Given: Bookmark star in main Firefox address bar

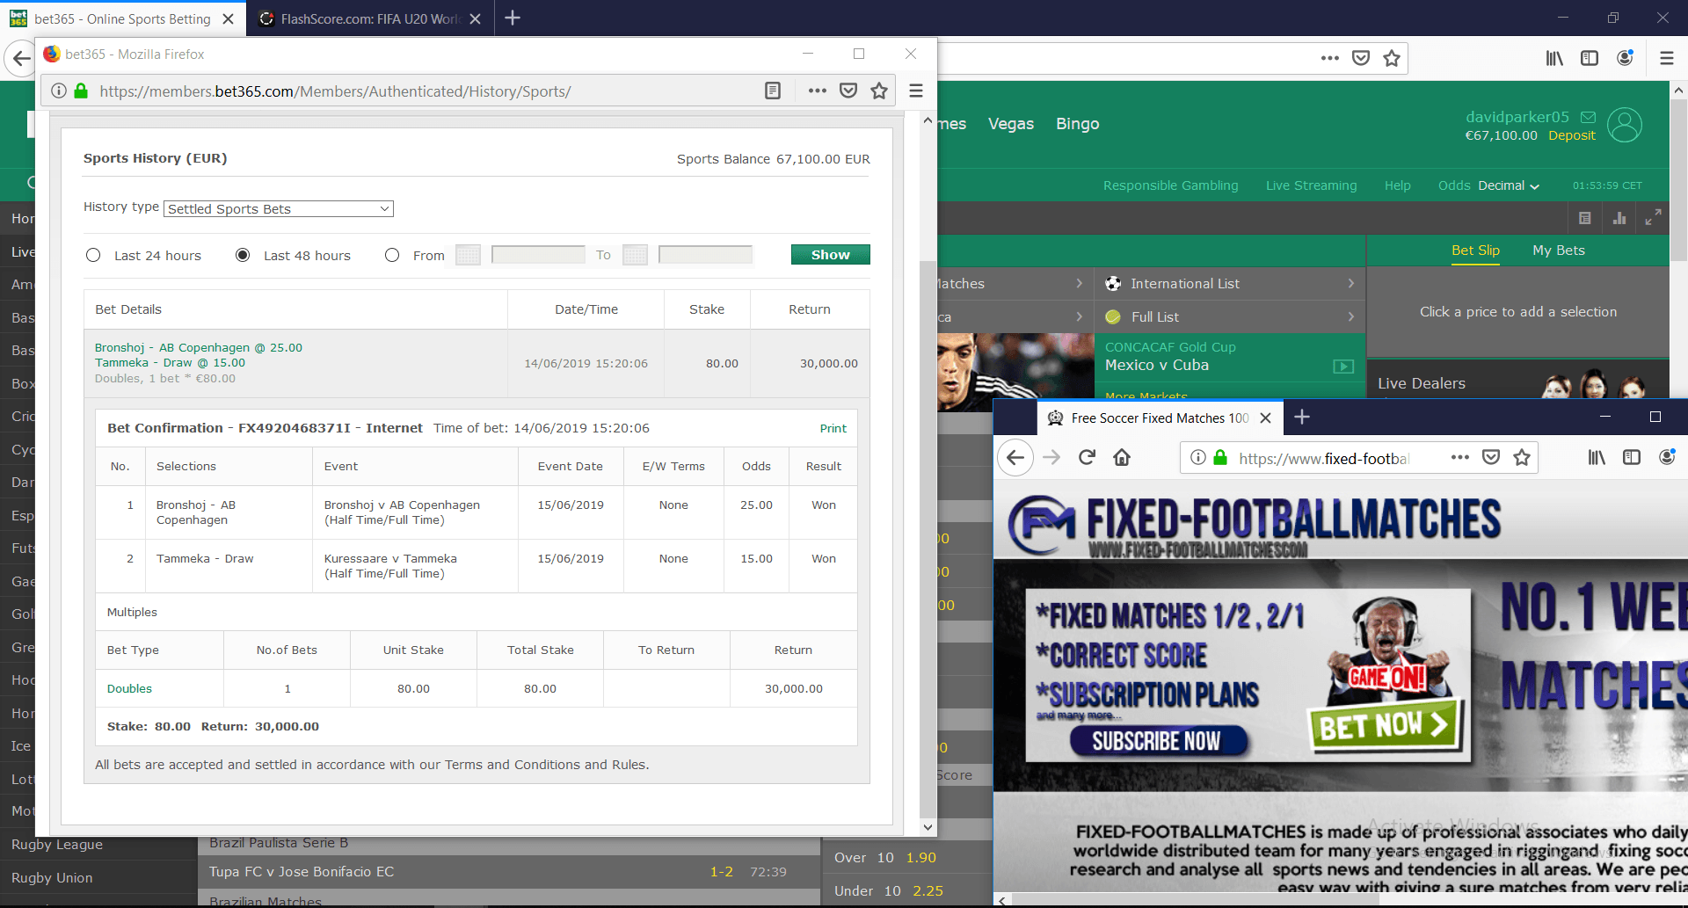Looking at the screenshot, I should pyautogui.click(x=1392, y=58).
